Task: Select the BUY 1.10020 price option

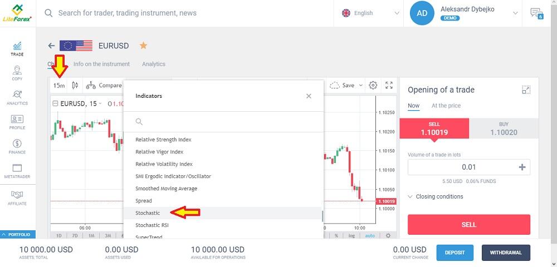Action: point(504,128)
